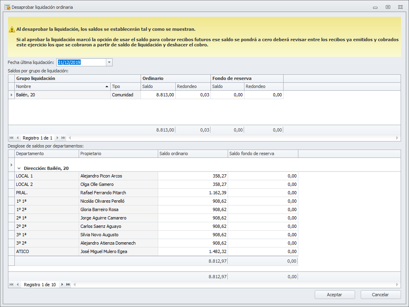
Task: Jump to first record in department breakdown navigator
Action: [x=11, y=285]
